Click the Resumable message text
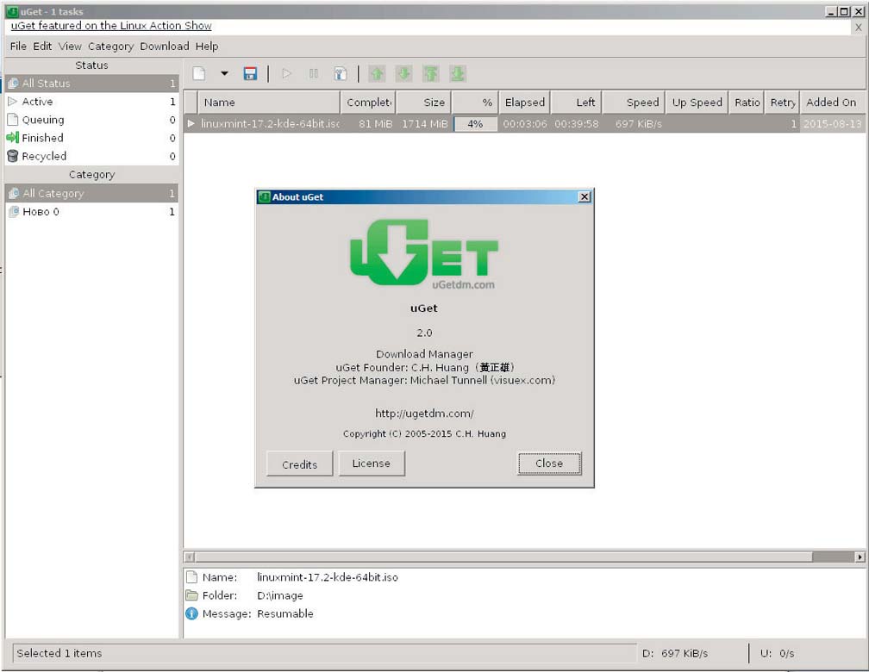 (x=285, y=613)
